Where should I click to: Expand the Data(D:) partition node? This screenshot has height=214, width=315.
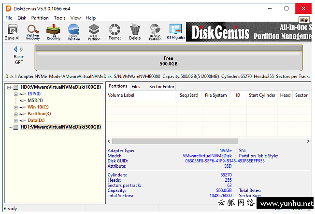(16, 120)
